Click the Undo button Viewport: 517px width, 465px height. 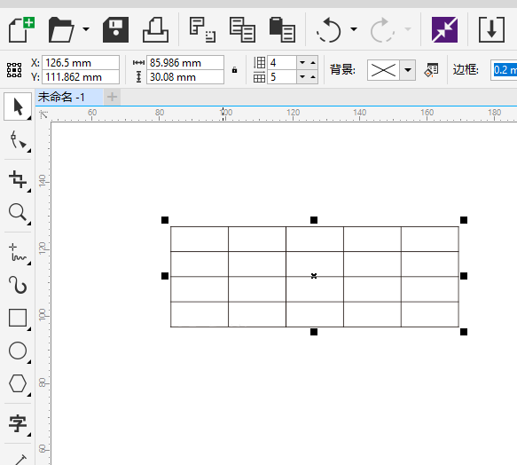pos(329,30)
